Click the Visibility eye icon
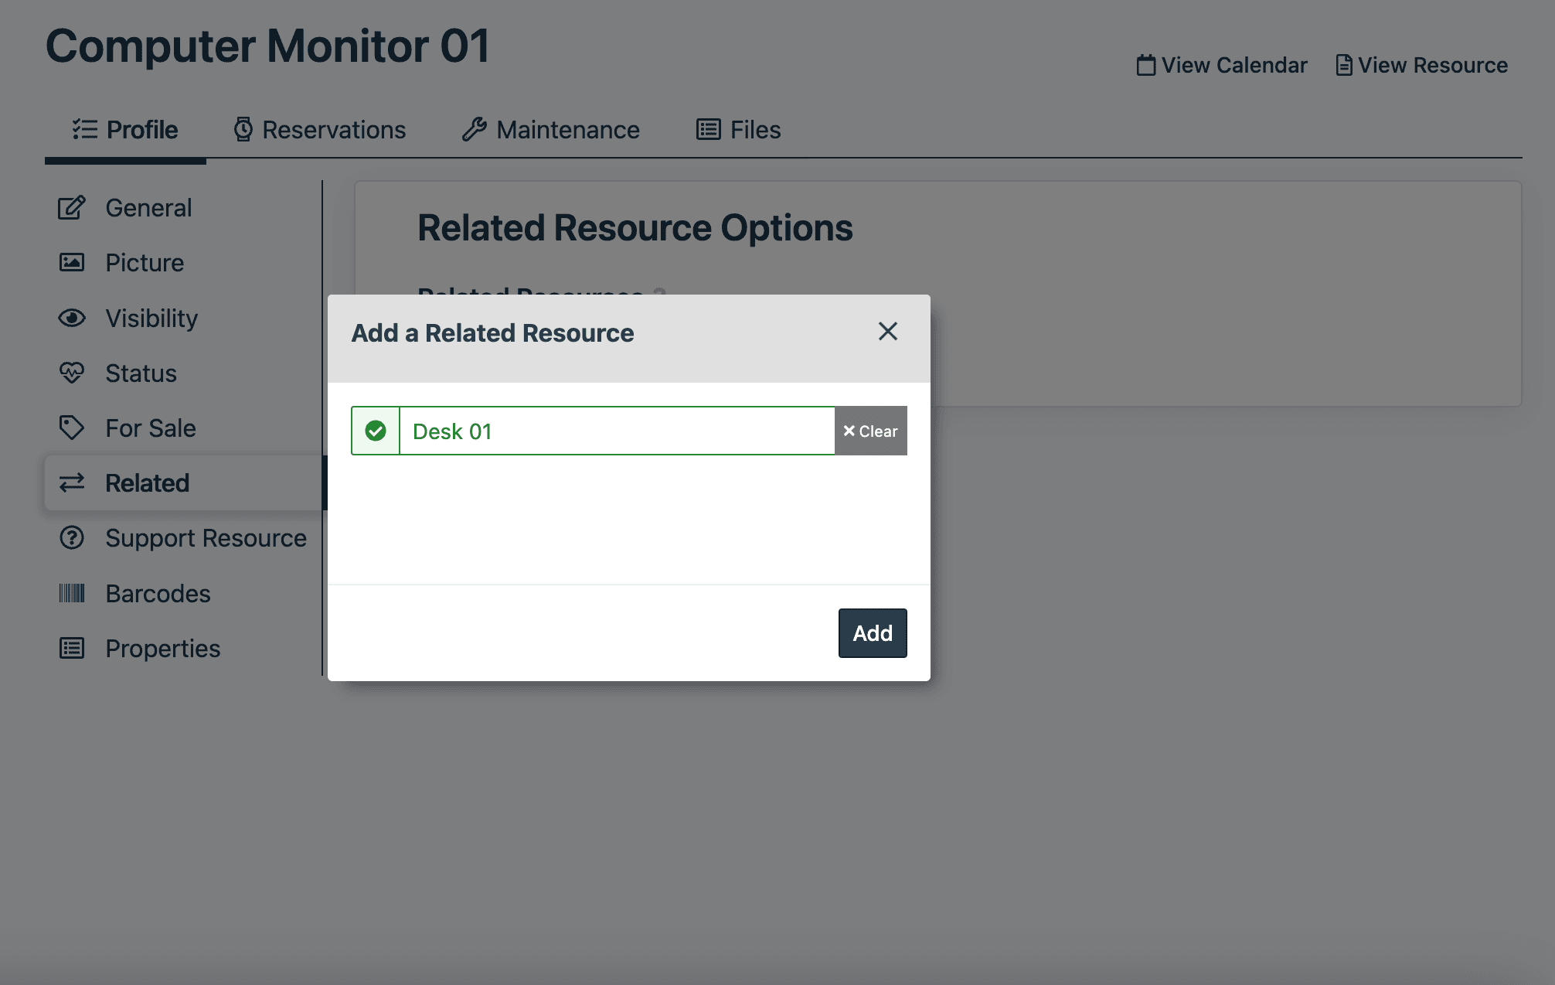 (71, 318)
